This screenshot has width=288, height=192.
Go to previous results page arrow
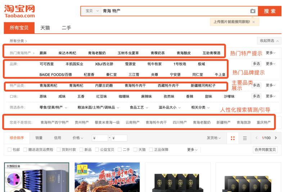(256, 138)
